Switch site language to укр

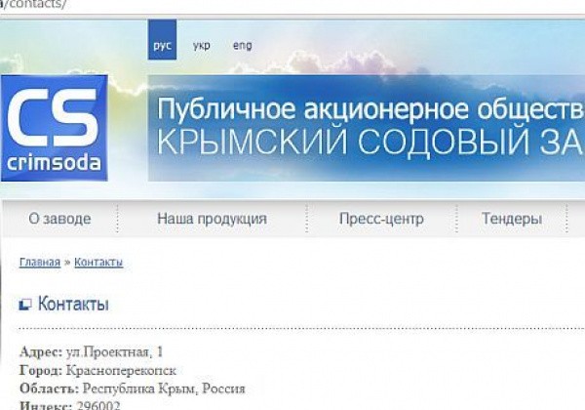(202, 46)
